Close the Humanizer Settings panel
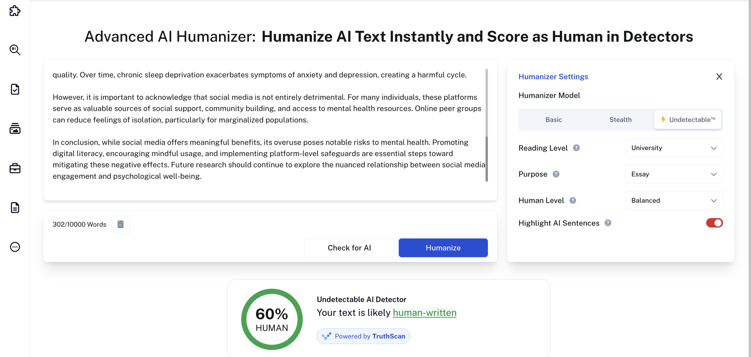Image resolution: width=751 pixels, height=357 pixels. (x=719, y=76)
